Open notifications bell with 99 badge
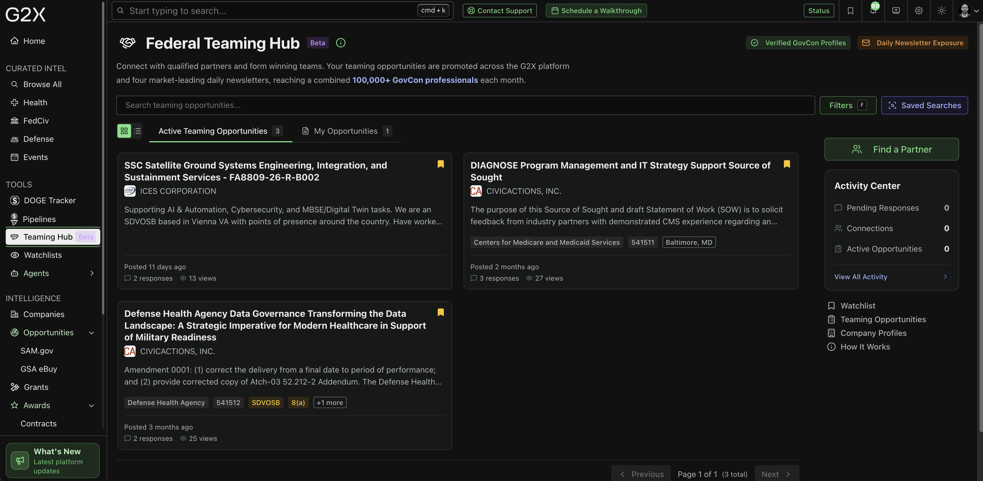 873,10
